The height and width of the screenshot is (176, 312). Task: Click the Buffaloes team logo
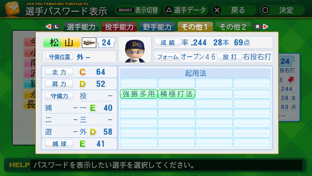(89, 43)
